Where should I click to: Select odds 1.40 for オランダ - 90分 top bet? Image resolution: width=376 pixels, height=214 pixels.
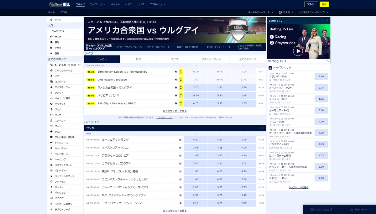(x=321, y=76)
